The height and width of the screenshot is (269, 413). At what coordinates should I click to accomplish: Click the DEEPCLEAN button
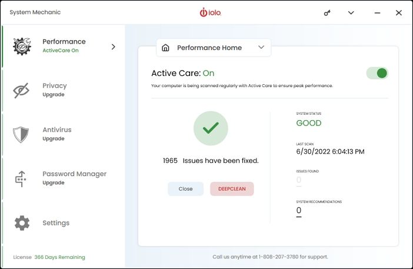click(232, 189)
